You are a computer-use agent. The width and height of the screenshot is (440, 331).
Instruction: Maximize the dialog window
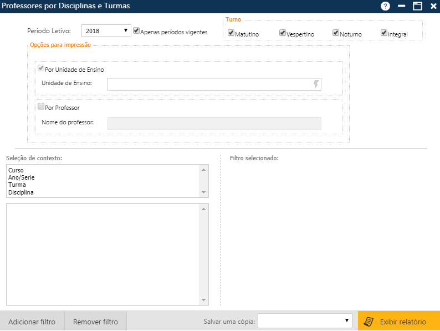pyautogui.click(x=417, y=6)
